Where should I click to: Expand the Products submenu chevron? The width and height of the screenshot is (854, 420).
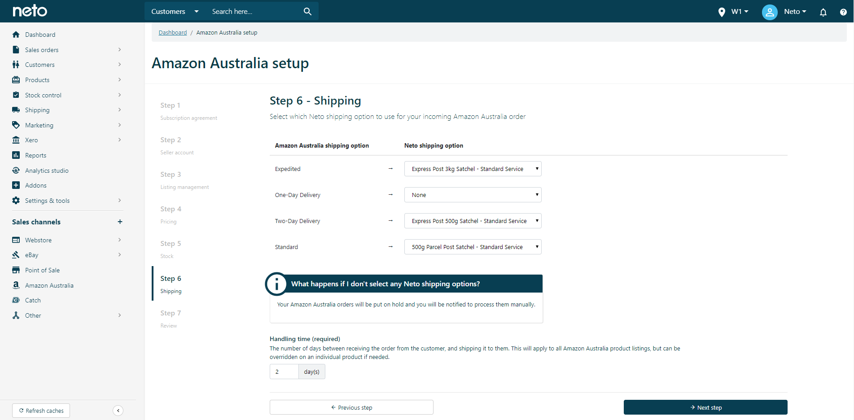point(119,80)
